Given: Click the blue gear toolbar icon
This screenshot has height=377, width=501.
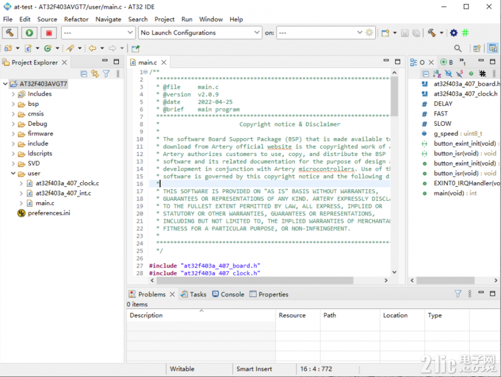Looking at the screenshot, I should 453,32.
